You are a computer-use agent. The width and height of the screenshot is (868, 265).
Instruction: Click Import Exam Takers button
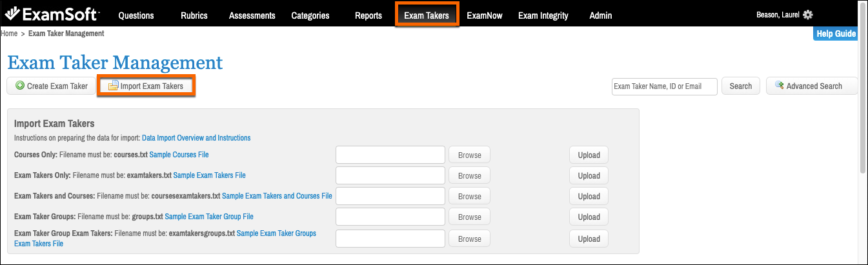(x=146, y=86)
